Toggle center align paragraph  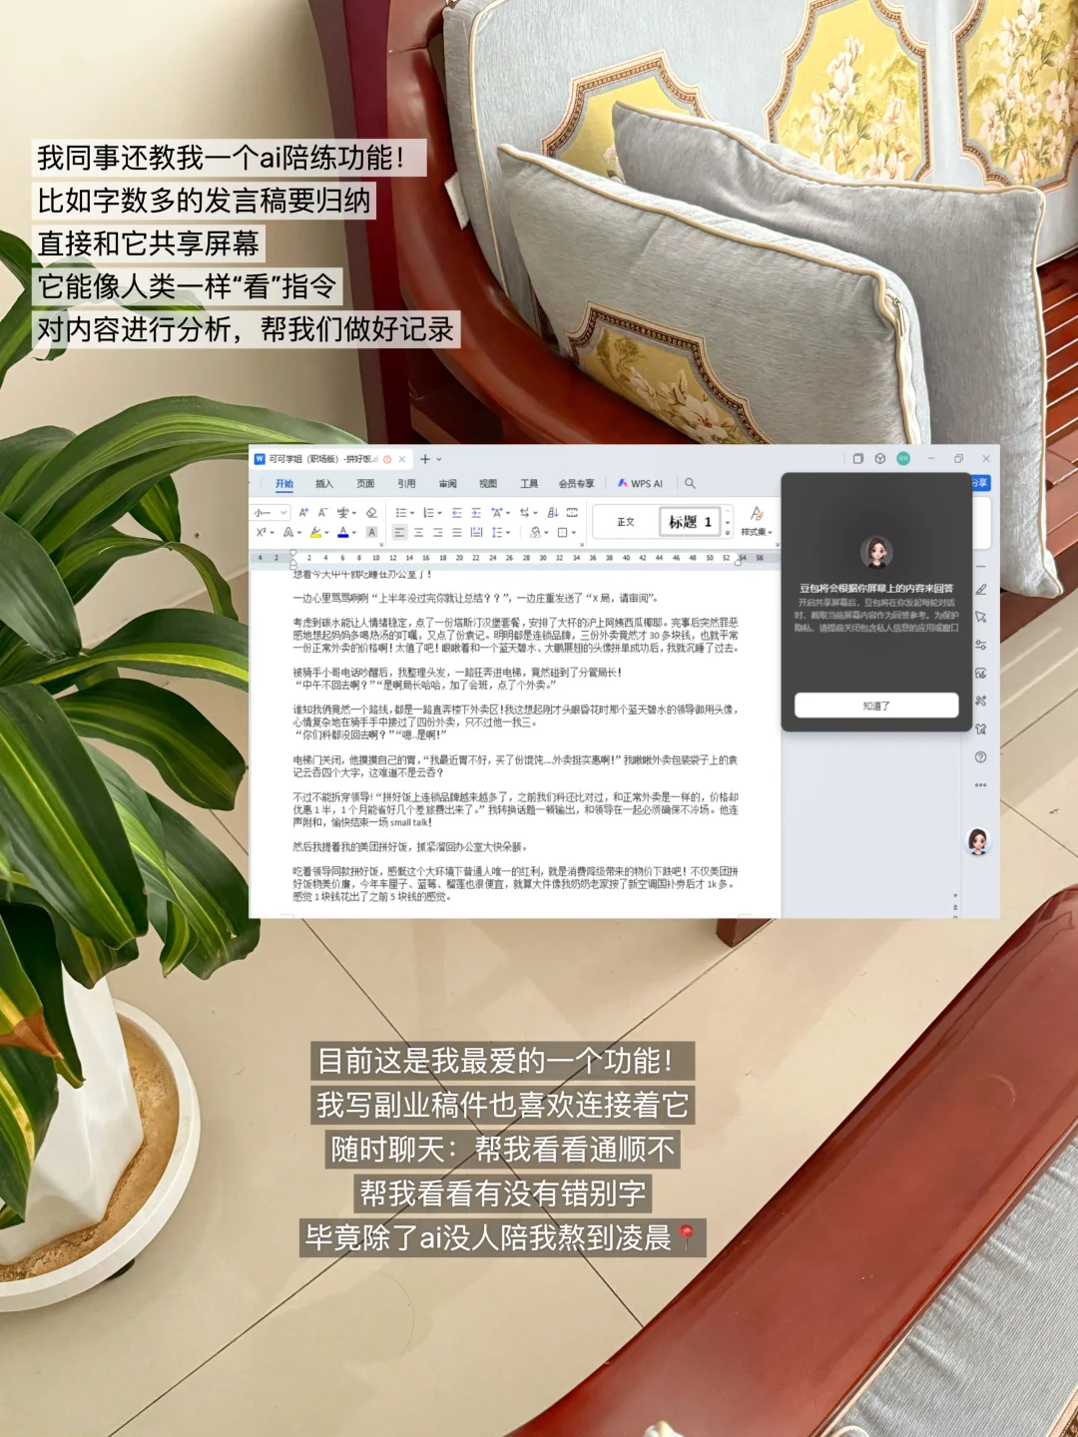[418, 532]
